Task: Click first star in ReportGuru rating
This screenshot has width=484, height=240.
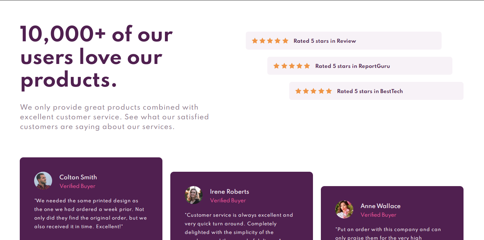Action: [x=276, y=66]
